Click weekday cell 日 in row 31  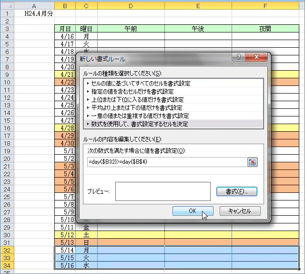pos(86,242)
